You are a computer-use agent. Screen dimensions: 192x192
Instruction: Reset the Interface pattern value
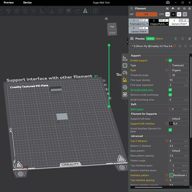(167, 175)
